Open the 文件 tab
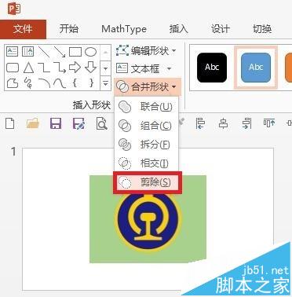The image size is (292, 297). pyautogui.click(x=23, y=29)
